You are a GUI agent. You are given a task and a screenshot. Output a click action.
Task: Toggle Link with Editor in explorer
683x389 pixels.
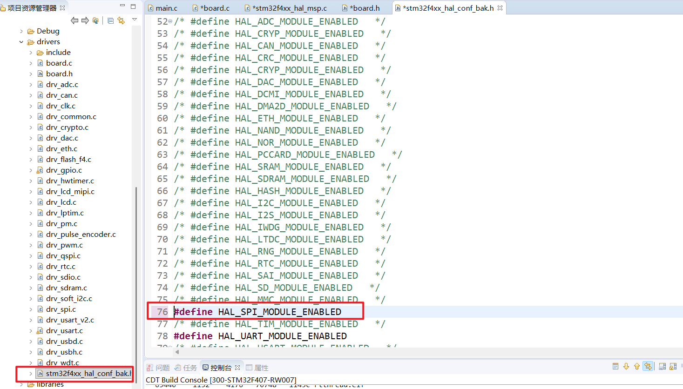[121, 20]
